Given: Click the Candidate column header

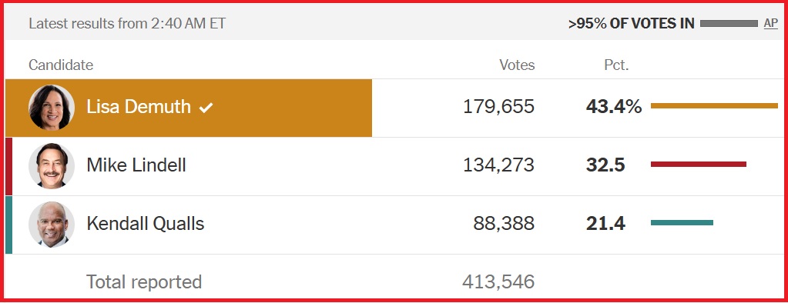Looking at the screenshot, I should (61, 65).
